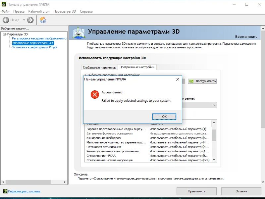
Task: Click OK in the Access denied dialog
Action: click(x=164, y=117)
